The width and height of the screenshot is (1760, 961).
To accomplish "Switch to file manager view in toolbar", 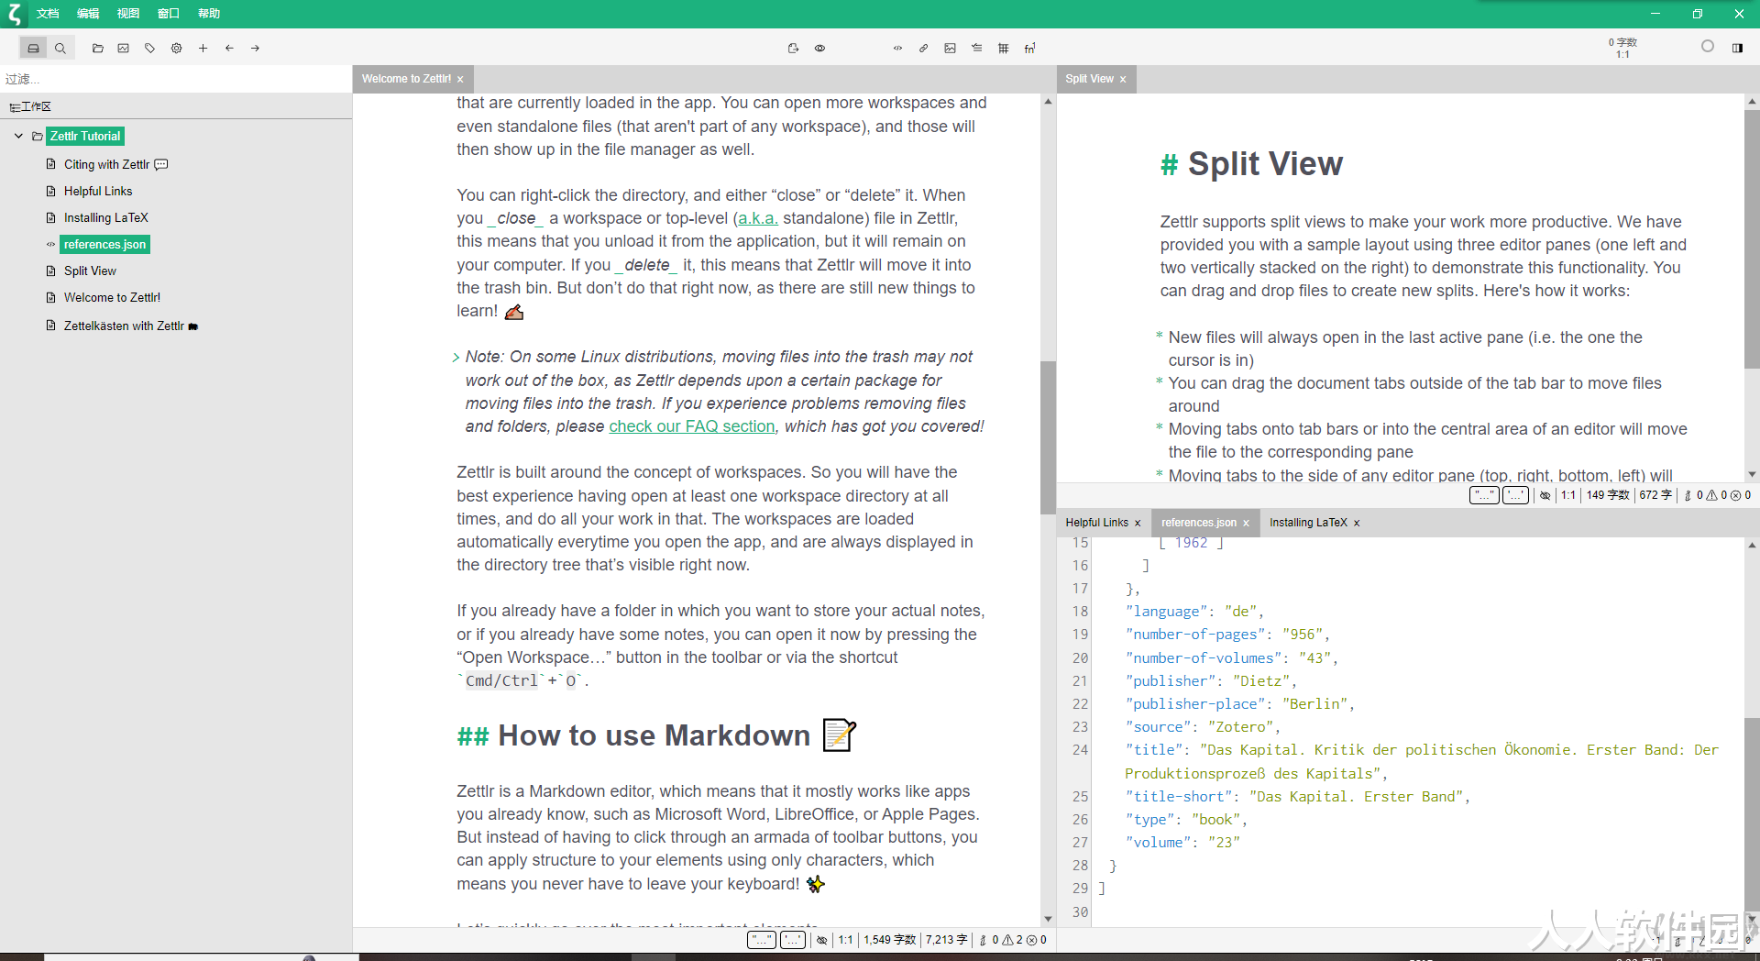I will pos(34,49).
